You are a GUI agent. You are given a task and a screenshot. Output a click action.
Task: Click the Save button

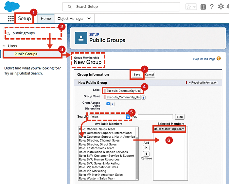coord(137,75)
